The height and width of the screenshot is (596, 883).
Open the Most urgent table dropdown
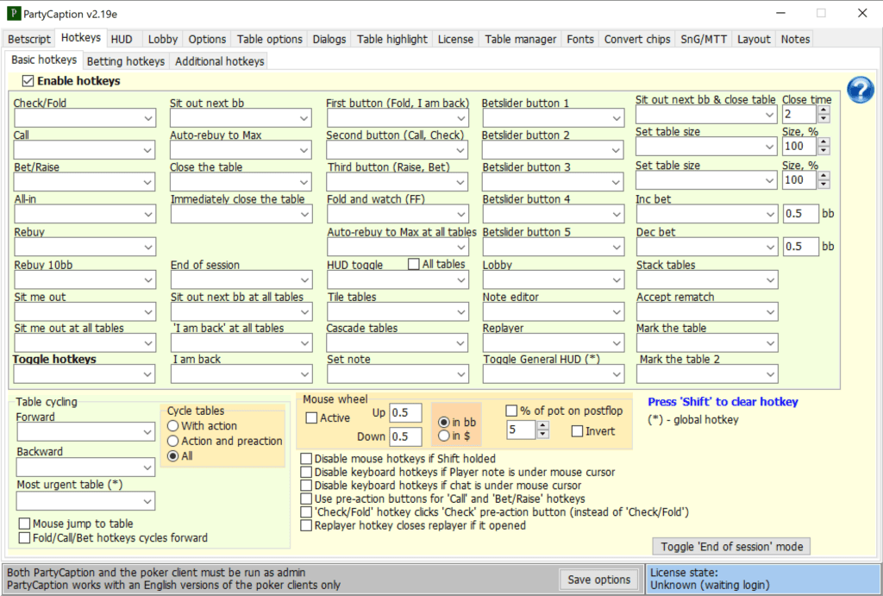pos(85,501)
